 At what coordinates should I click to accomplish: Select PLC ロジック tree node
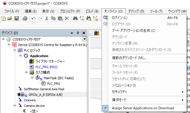[x=32, y=50]
